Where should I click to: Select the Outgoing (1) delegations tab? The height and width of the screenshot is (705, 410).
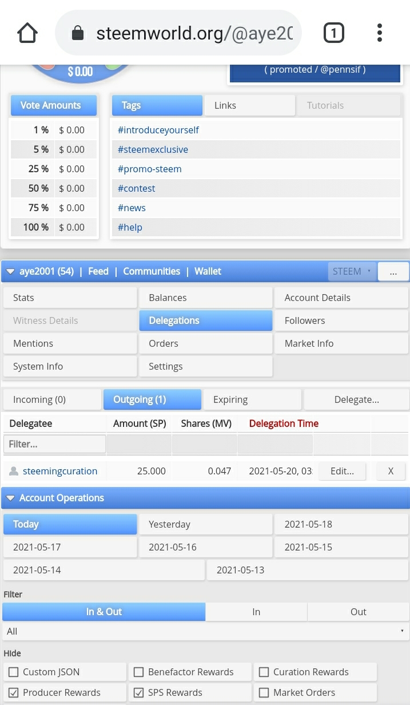click(152, 399)
